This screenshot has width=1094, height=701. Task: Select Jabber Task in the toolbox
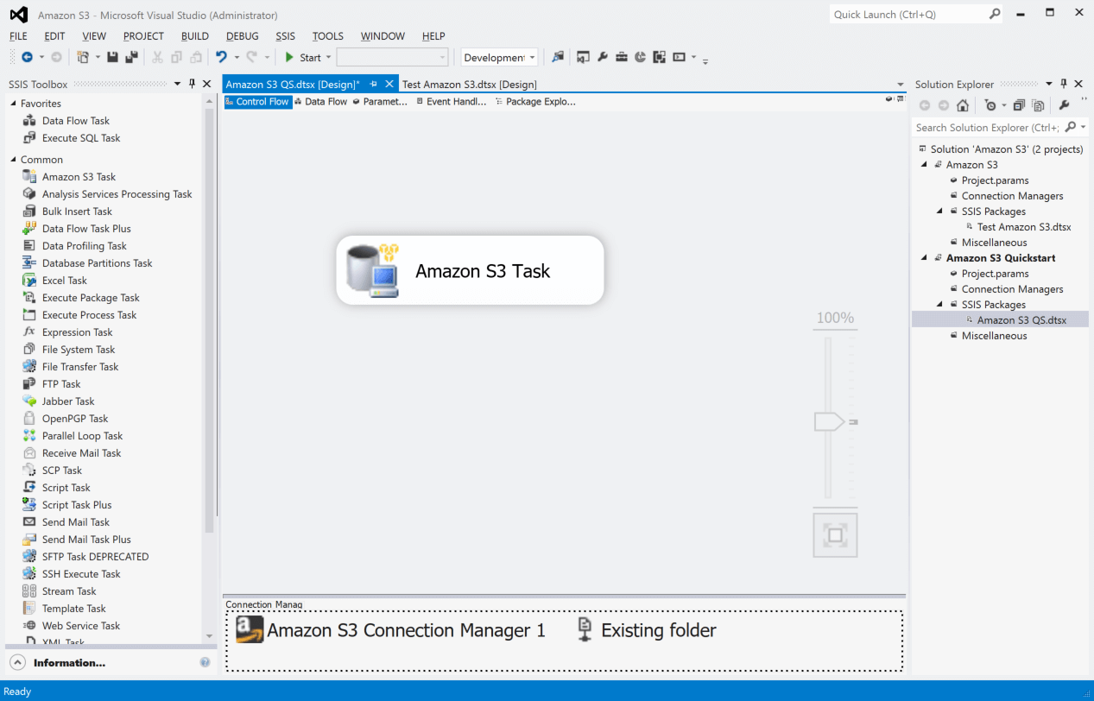point(68,401)
